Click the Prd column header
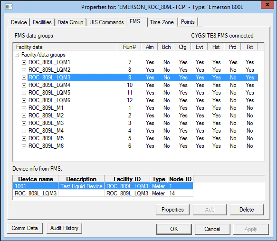 click(232, 47)
